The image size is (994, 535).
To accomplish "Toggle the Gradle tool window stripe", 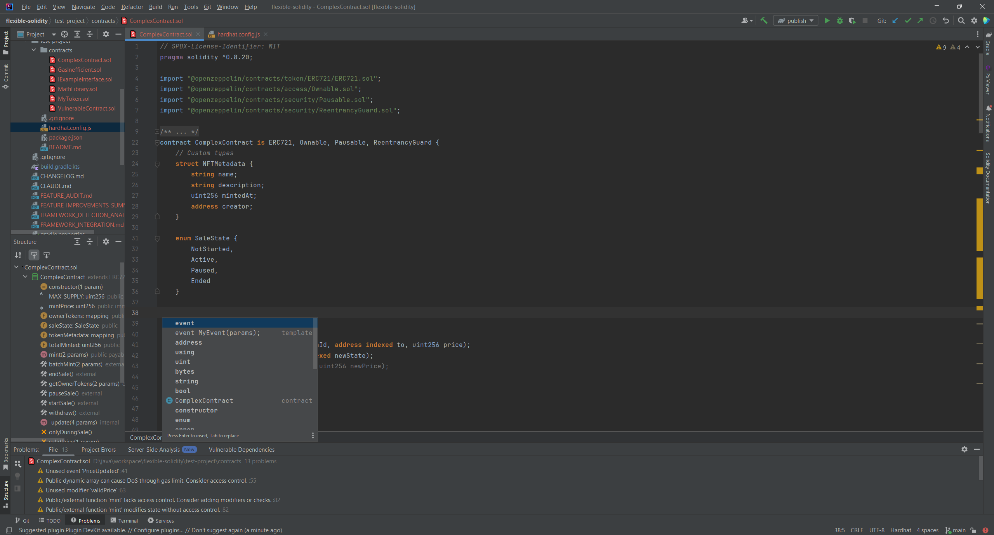I will tap(989, 43).
